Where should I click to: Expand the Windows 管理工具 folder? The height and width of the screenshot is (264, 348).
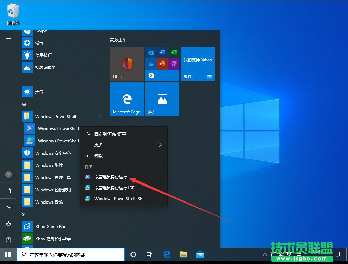coord(53,177)
